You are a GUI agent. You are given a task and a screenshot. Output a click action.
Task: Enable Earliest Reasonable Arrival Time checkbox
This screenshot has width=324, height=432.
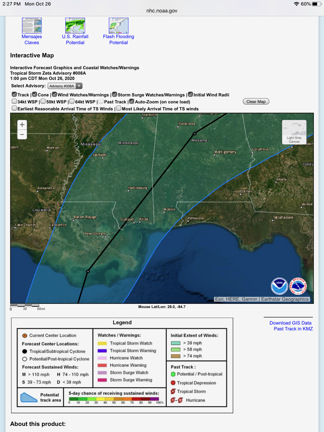(x=14, y=108)
